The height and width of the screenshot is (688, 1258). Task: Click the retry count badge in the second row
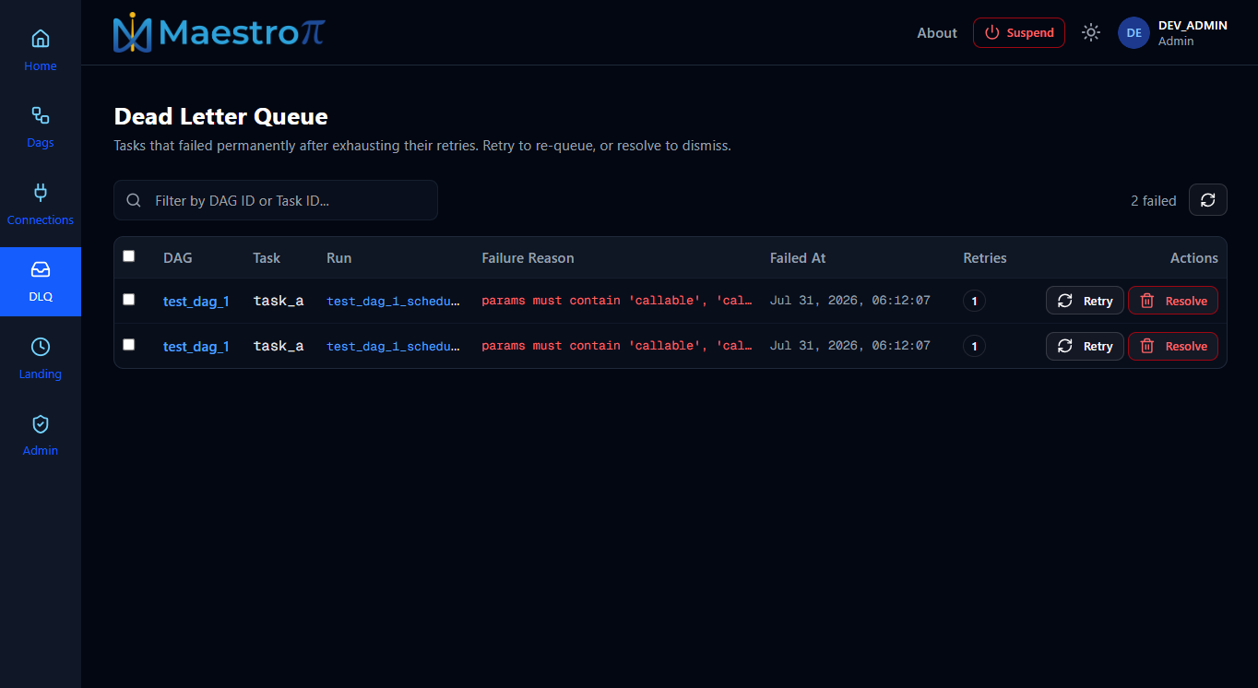[974, 346]
